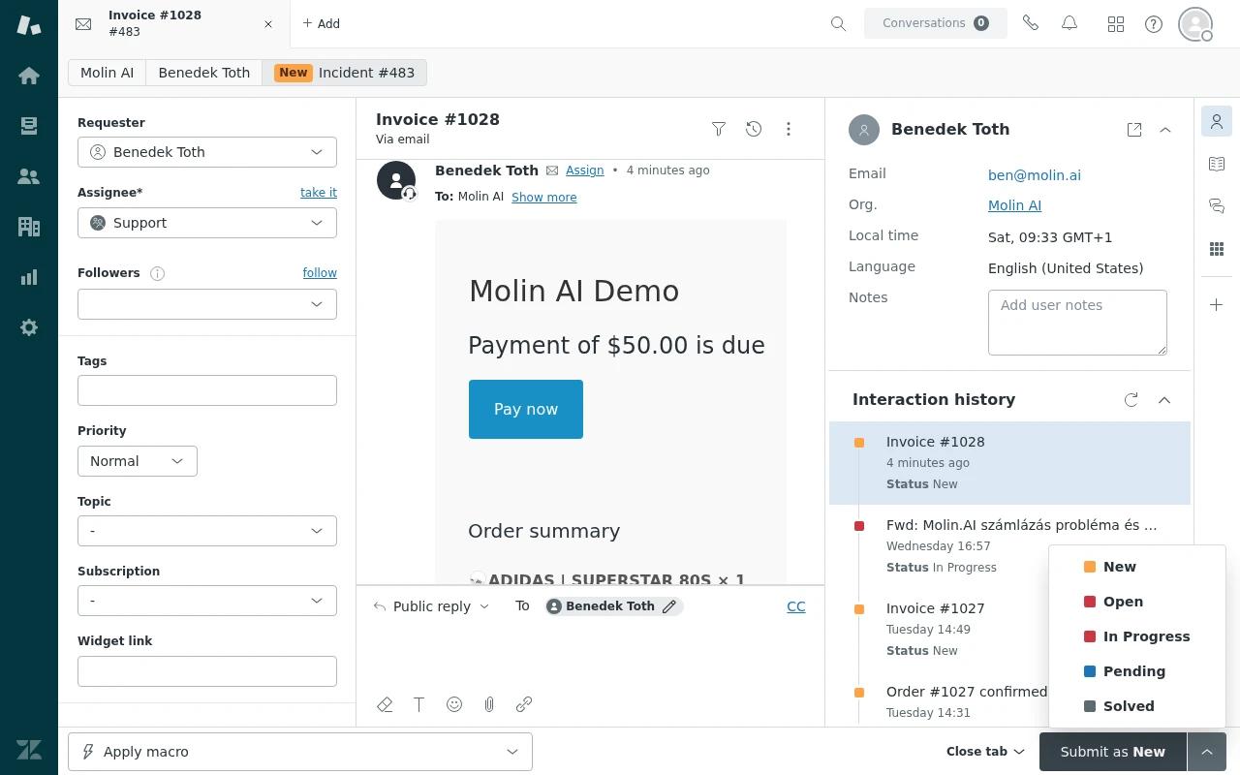Toggle text formatting options in composer

[x=419, y=704]
